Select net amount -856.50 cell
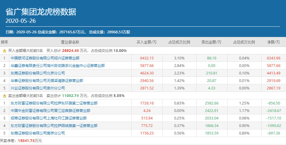The width and height of the screenshot is (286, 145). coord(274,103)
